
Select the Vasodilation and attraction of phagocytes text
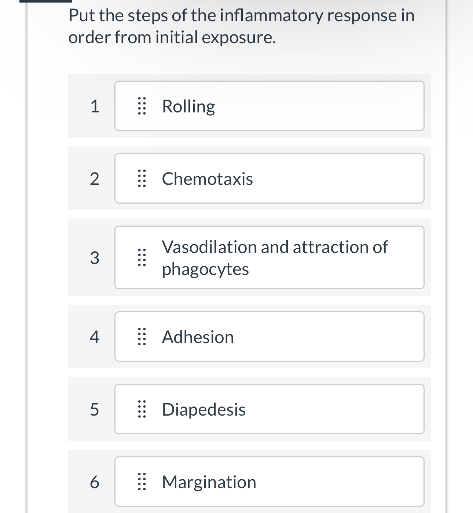pos(274,257)
